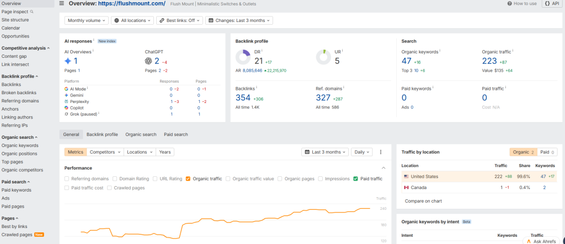The image size is (565, 244).
Task: Open the Daily interval dropdown
Action: 362,152
